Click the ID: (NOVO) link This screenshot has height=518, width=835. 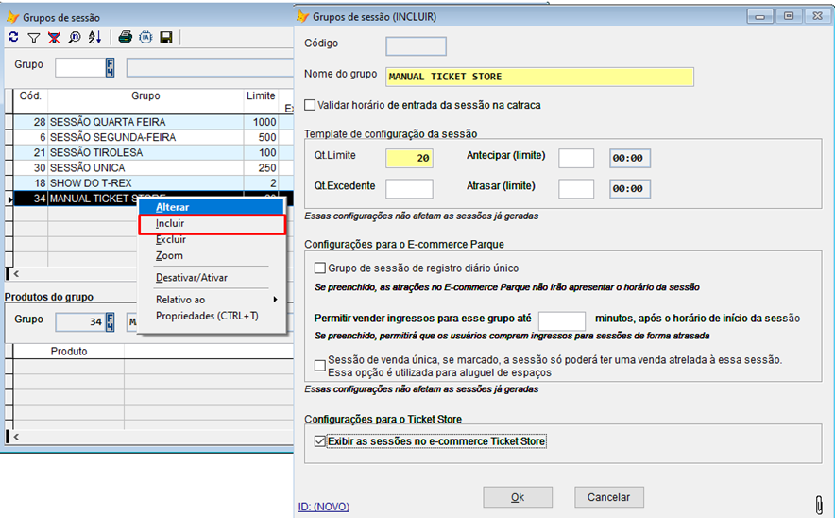click(x=324, y=507)
